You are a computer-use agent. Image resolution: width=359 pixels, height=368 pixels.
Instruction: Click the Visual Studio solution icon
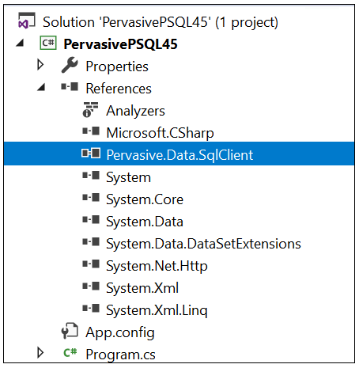[x=26, y=21]
